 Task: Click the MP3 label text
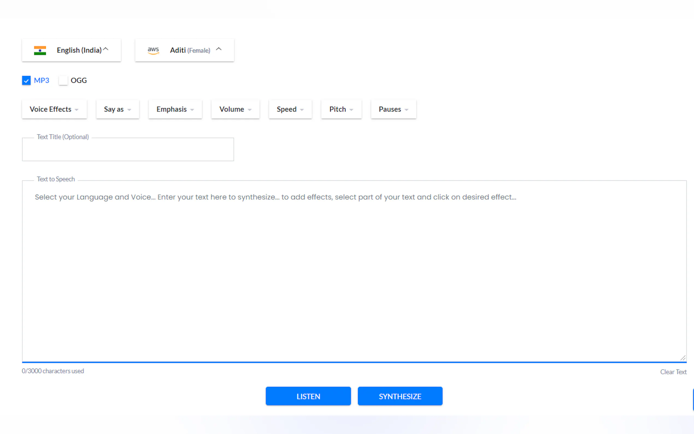pyautogui.click(x=42, y=80)
